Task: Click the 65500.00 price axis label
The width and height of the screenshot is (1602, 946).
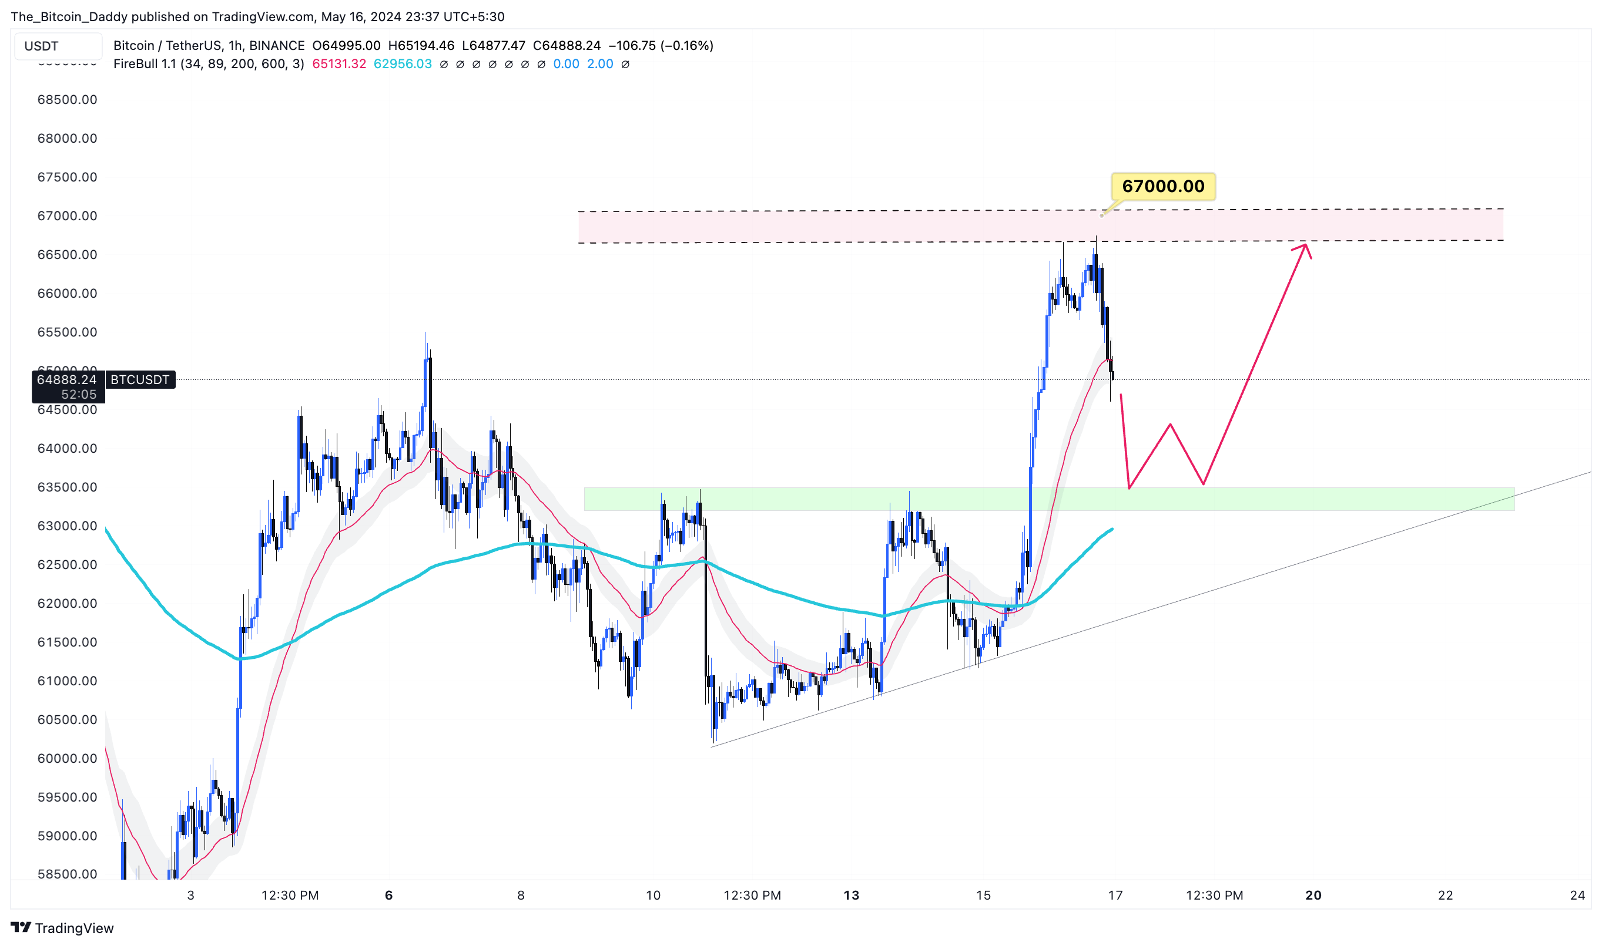Action: point(67,332)
